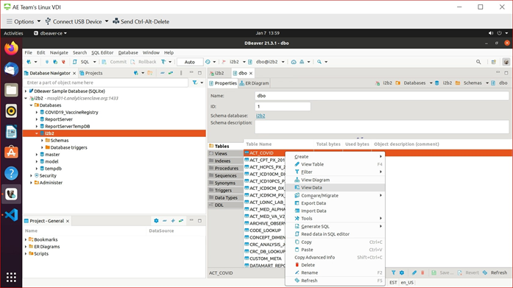
Task: Open the Database menu
Action: [128, 52]
